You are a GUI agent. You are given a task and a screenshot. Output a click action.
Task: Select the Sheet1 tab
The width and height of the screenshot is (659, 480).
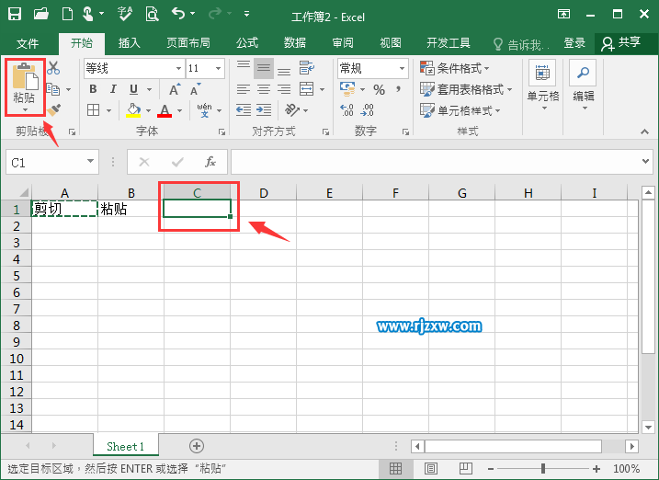point(125,446)
